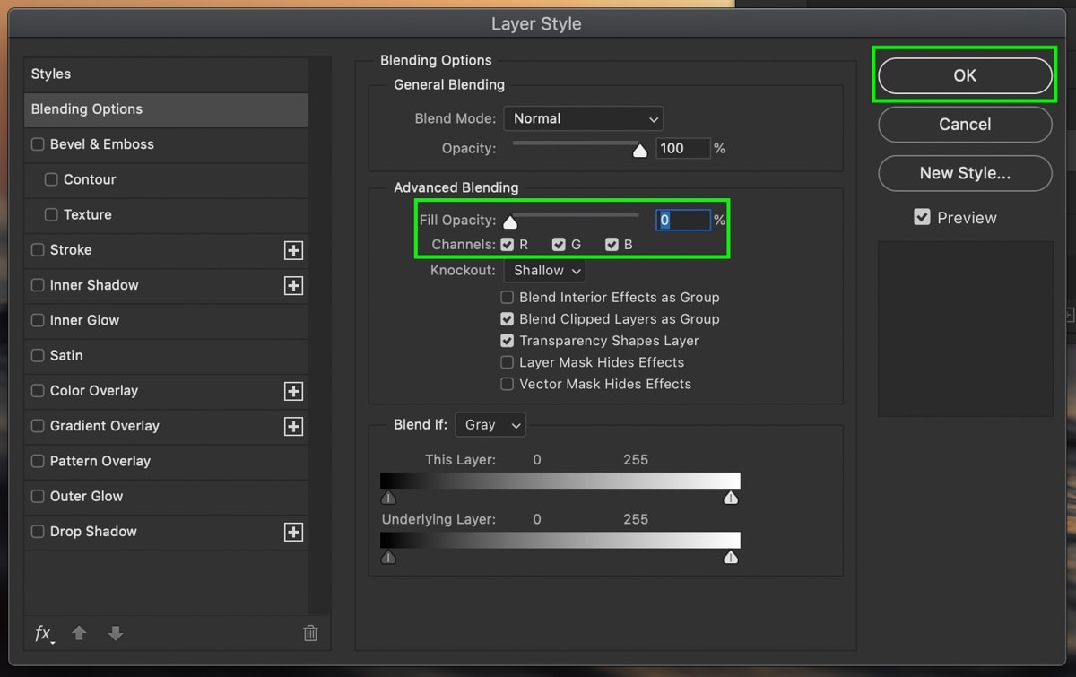
Task: Tick the Contour checkbox
Action: tap(51, 179)
